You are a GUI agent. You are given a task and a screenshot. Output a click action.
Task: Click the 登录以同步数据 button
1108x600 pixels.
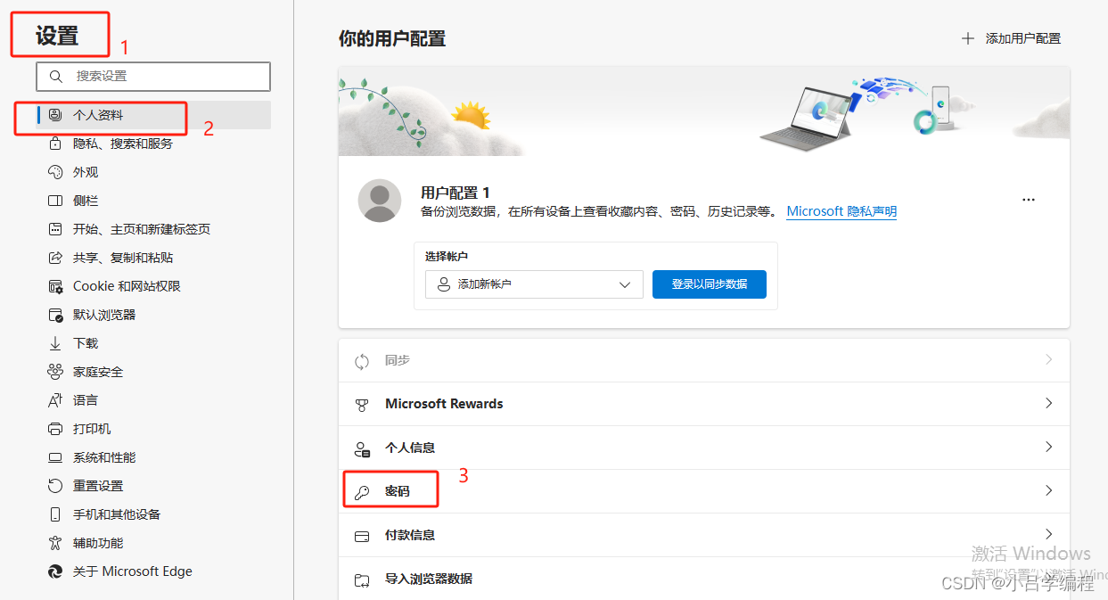[710, 284]
